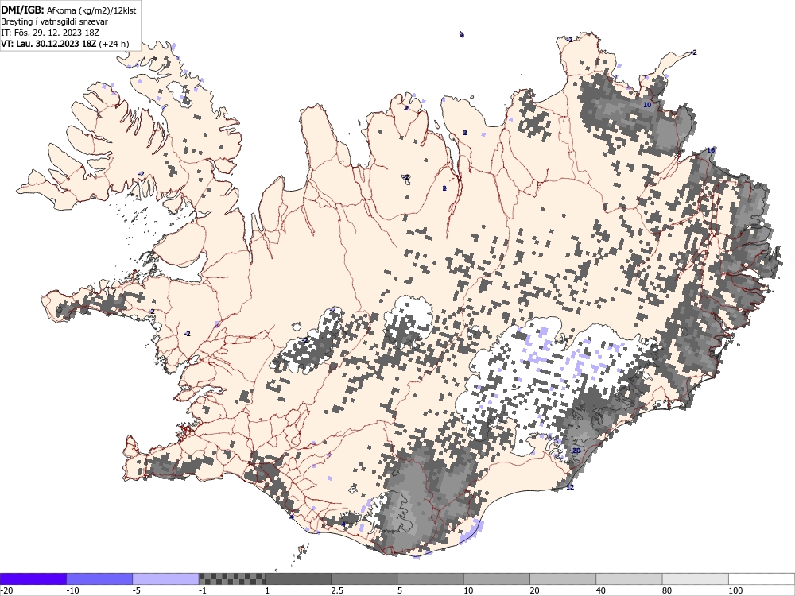
Task: Click the 'DMI/IGB: Afkoma (kg/m2)/12klst' title line
Action: [x=68, y=10]
